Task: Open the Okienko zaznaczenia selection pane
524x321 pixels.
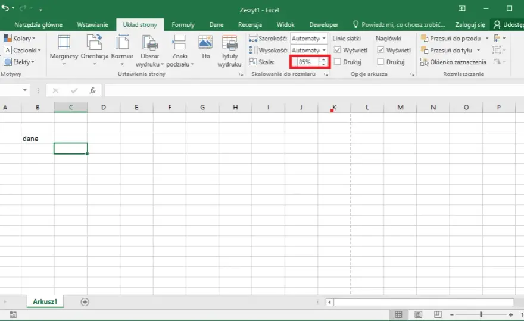Action: pyautogui.click(x=453, y=62)
